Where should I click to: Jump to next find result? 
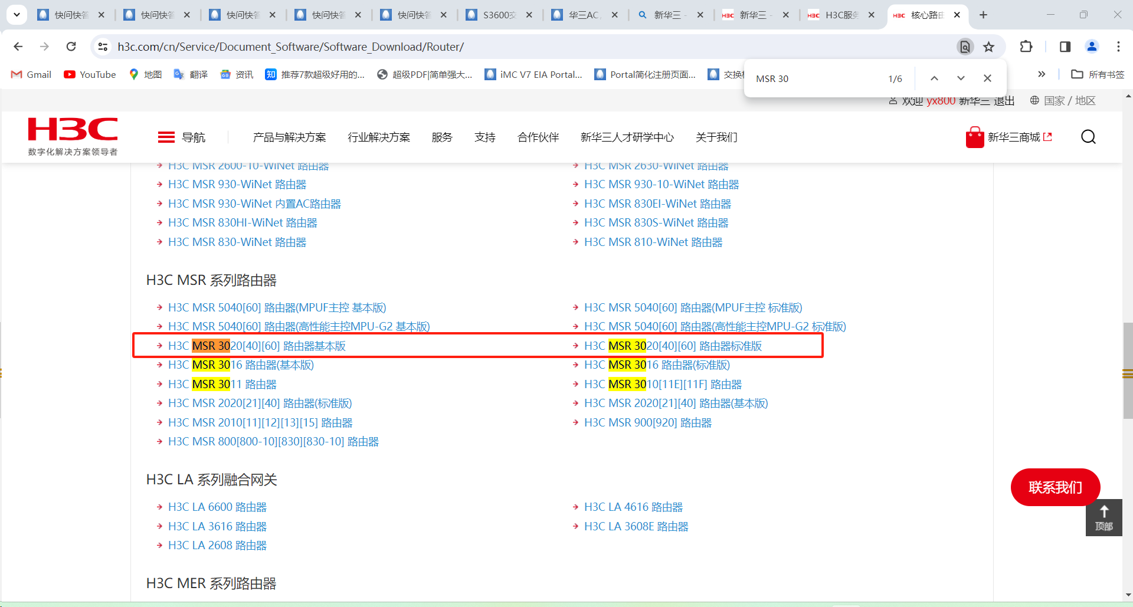(x=961, y=78)
